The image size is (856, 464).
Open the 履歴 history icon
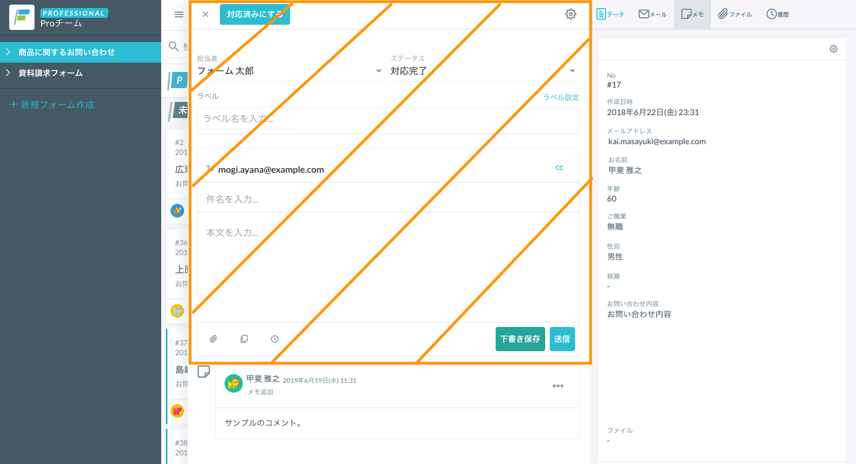pyautogui.click(x=778, y=14)
